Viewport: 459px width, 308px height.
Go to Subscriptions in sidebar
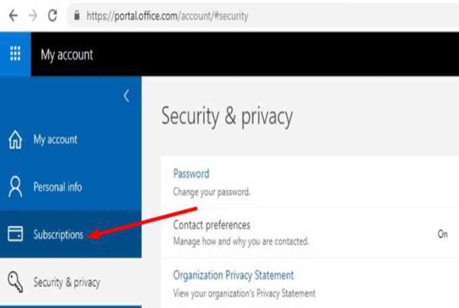[58, 235]
